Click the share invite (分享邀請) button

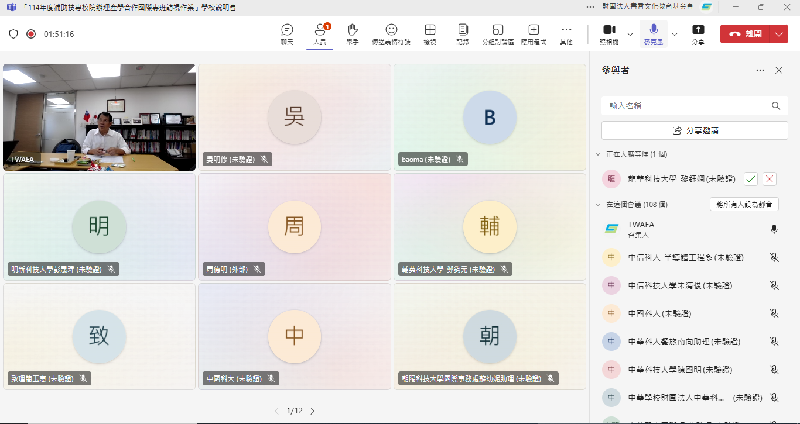695,130
